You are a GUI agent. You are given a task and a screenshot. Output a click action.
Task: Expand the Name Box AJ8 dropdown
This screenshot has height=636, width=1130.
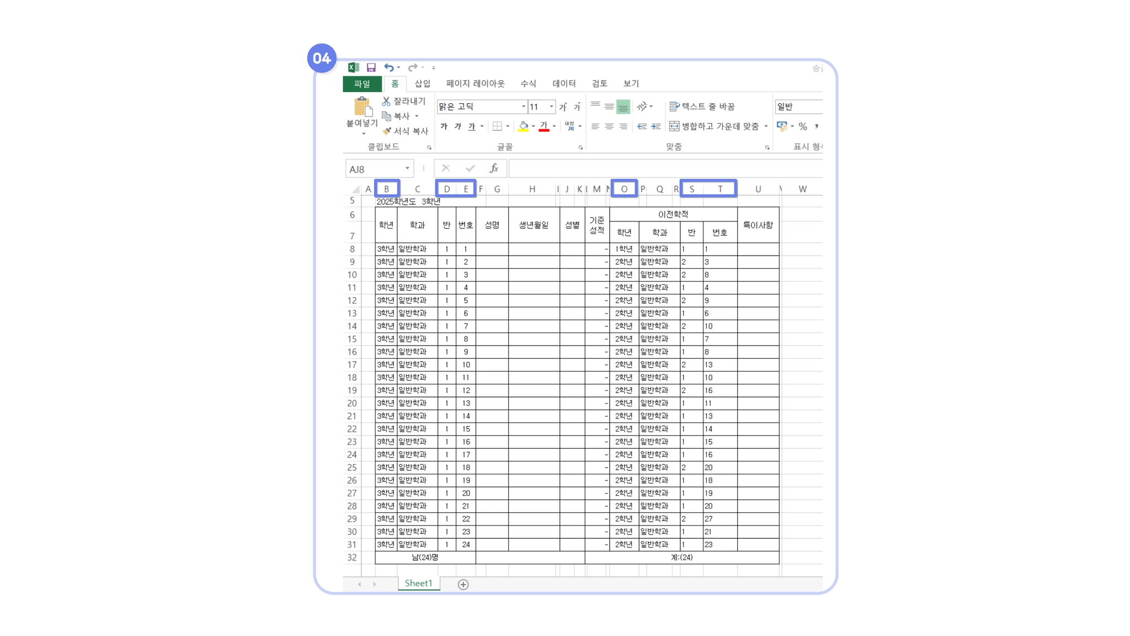[x=407, y=169]
